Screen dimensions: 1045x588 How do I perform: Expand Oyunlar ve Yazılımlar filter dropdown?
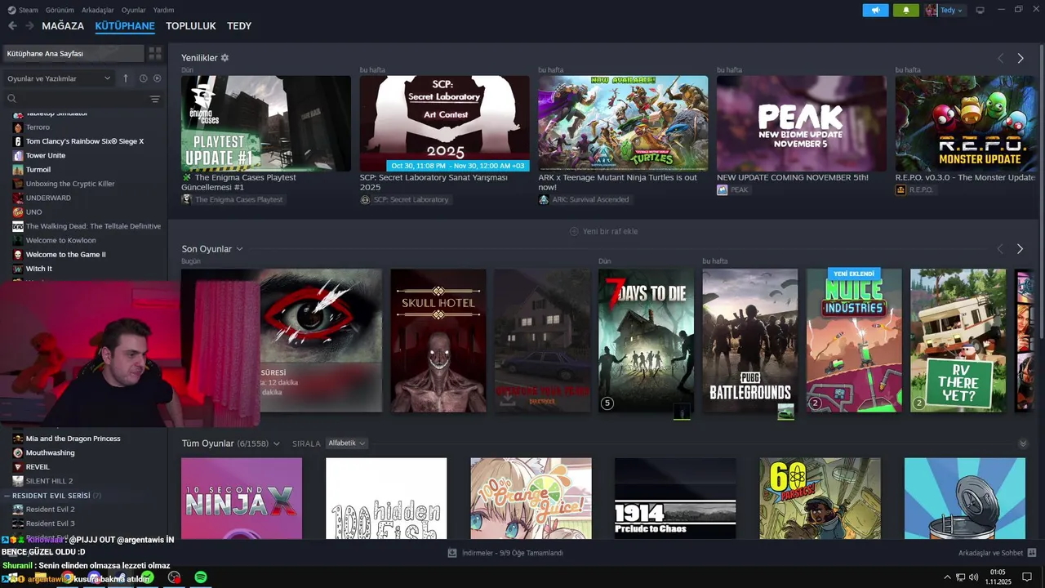[x=58, y=78]
